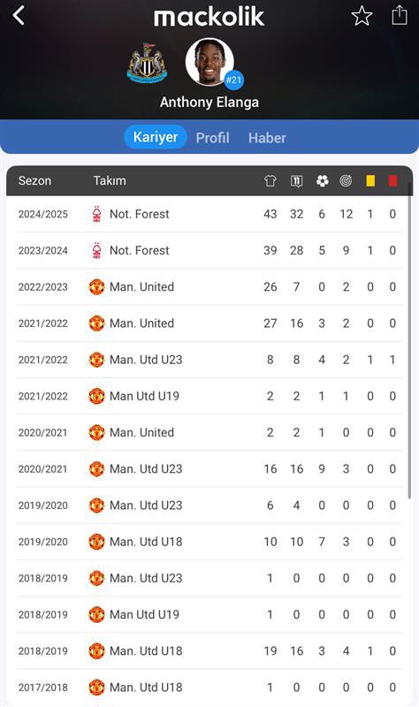
Task: Tap the assists target column icon
Action: click(x=346, y=181)
